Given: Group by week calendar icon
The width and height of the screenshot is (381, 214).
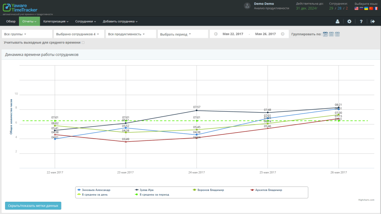Looking at the screenshot, I should click(x=331, y=34).
